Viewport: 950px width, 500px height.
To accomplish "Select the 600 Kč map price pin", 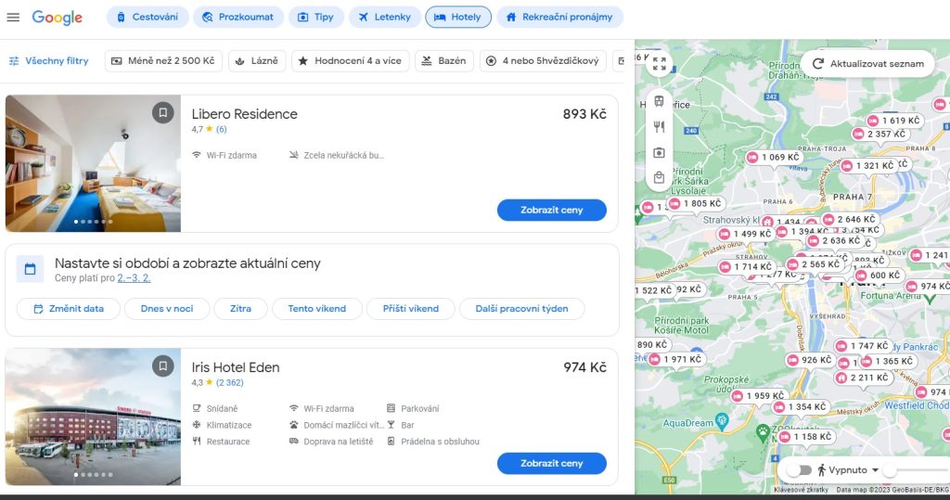I will 879,276.
